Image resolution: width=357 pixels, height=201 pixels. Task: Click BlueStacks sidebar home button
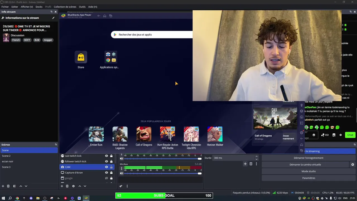pos(301,145)
